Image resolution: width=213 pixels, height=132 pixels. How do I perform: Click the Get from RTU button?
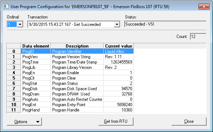116,121
